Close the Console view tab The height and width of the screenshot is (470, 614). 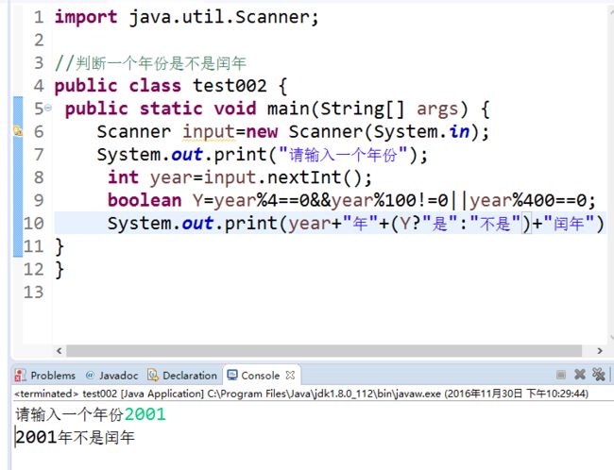290,375
